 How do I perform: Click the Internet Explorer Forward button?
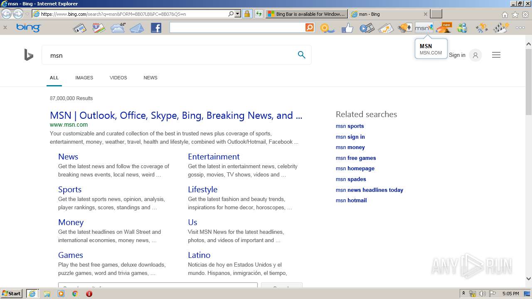coord(18,14)
